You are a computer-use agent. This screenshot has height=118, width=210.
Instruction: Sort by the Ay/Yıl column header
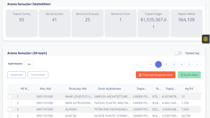(x=189, y=89)
